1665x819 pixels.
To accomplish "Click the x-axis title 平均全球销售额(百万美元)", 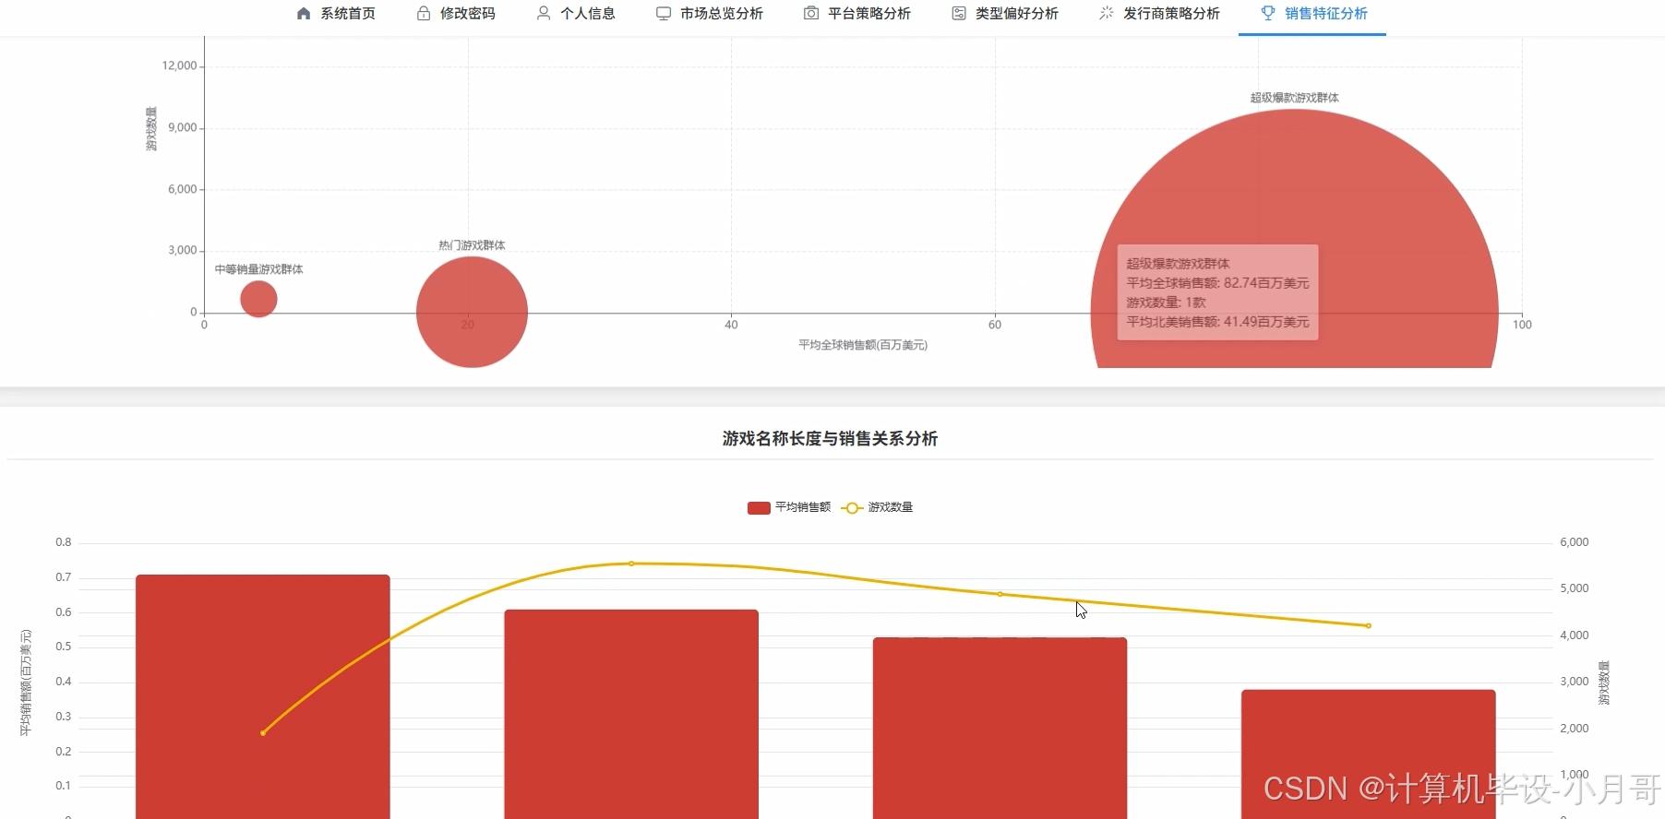I will point(863,345).
